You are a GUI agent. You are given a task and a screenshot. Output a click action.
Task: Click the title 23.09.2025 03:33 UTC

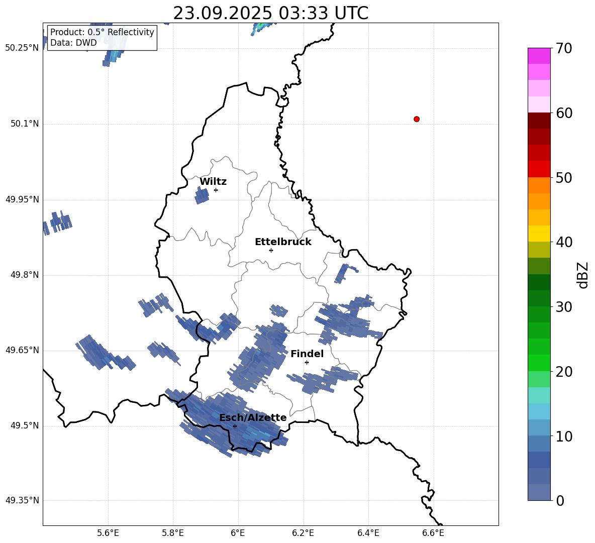[271, 13]
